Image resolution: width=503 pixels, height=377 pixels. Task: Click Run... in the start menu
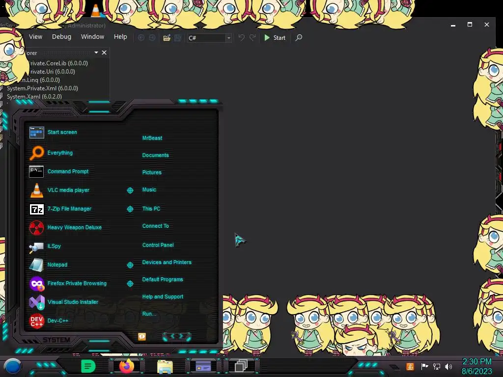[149, 314]
